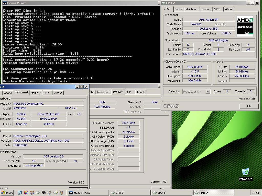The image size is (262, 196).
Task: Click Rated FSB value 306.3 MHz
Action: pos(195,80)
